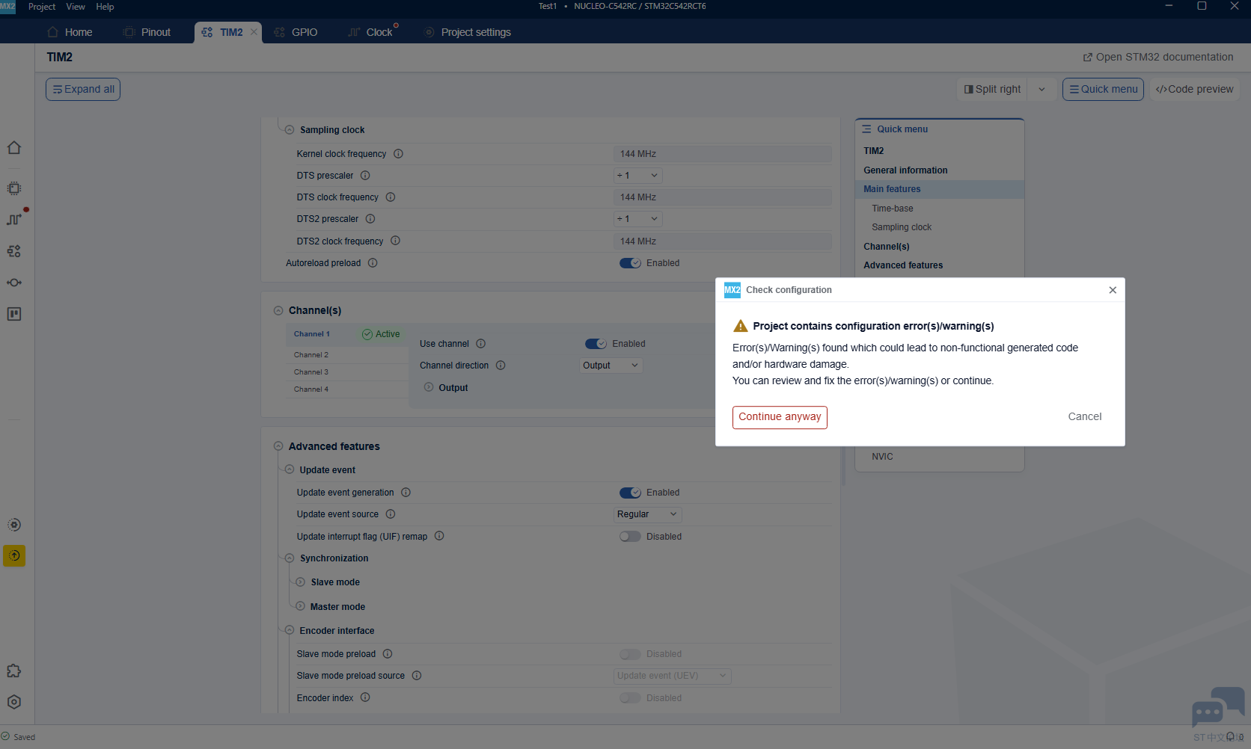Open DTS prescaler dropdown
This screenshot has width=1251, height=749.
point(638,176)
